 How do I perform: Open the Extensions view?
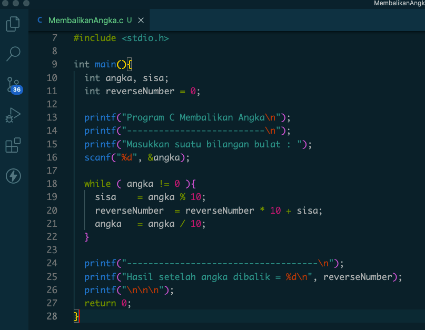tap(13, 145)
